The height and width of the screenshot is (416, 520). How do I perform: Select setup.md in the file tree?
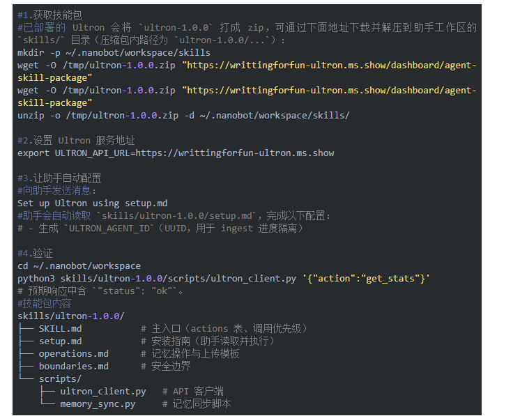click(60, 341)
